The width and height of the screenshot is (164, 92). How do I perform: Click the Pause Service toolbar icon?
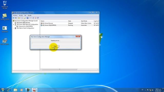33,18
